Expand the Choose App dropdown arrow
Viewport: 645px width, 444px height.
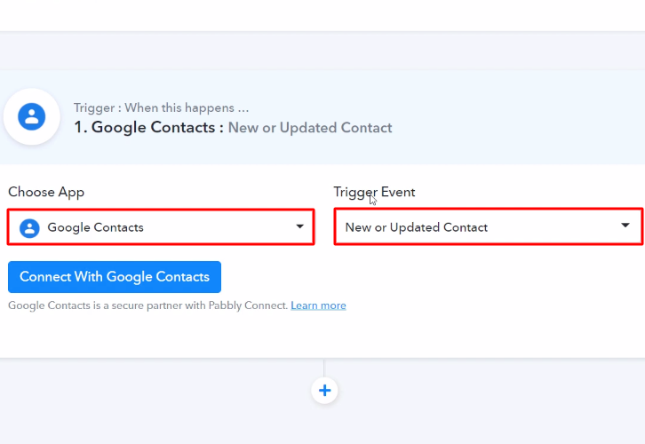pos(299,227)
